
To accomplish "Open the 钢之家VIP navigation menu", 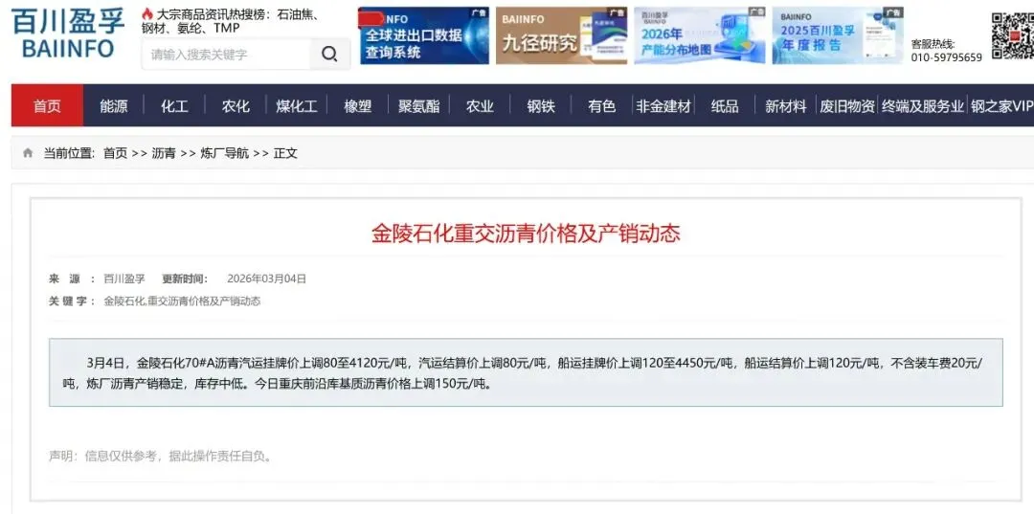I will coord(1001,106).
